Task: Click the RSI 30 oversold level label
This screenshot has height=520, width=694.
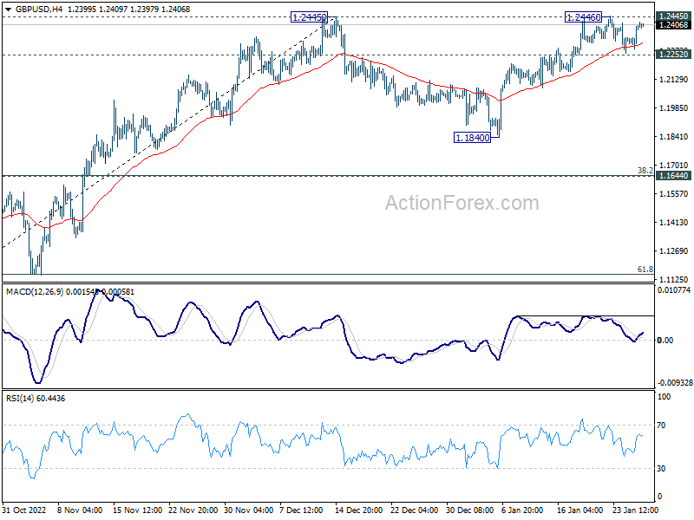Action: (661, 469)
